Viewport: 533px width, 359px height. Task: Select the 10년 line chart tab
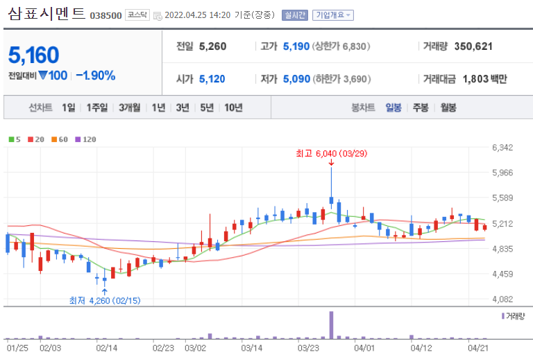point(233,107)
